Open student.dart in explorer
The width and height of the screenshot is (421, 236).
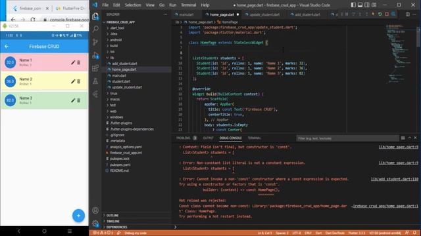pyautogui.click(x=121, y=81)
